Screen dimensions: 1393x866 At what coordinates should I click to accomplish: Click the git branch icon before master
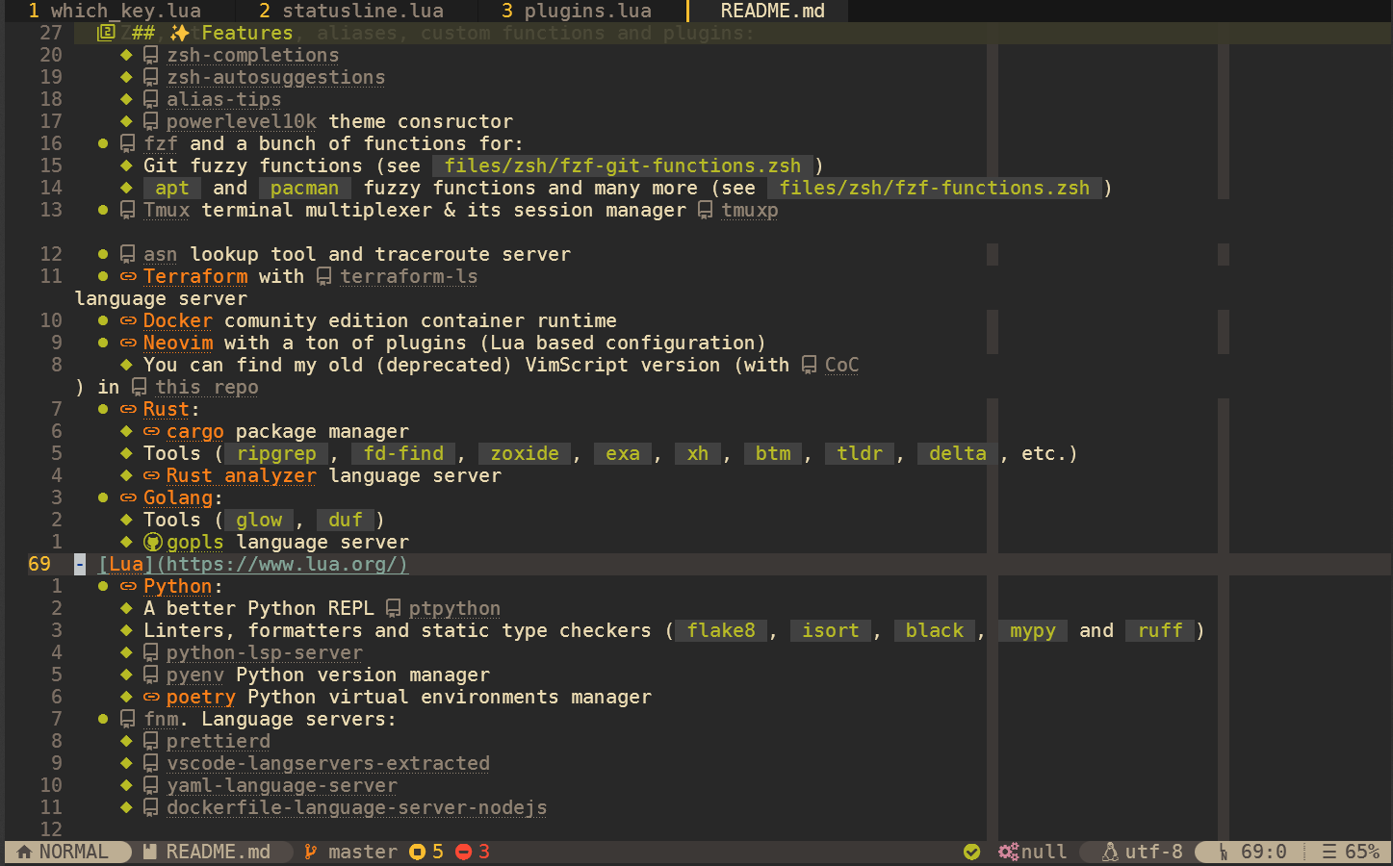310,852
